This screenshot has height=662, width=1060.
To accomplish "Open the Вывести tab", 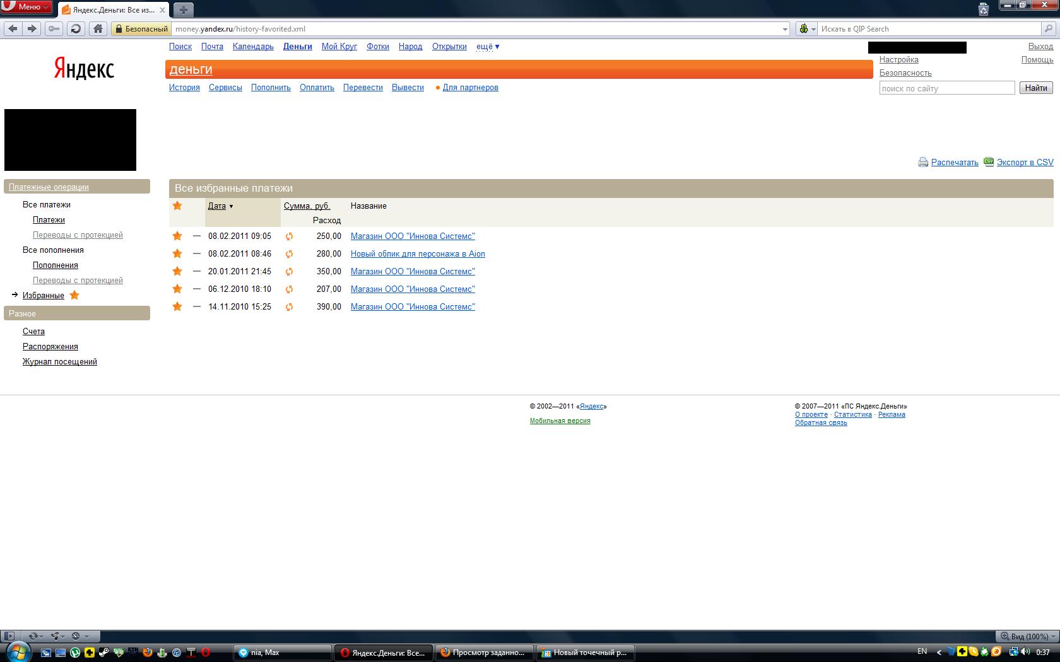I will coord(408,88).
